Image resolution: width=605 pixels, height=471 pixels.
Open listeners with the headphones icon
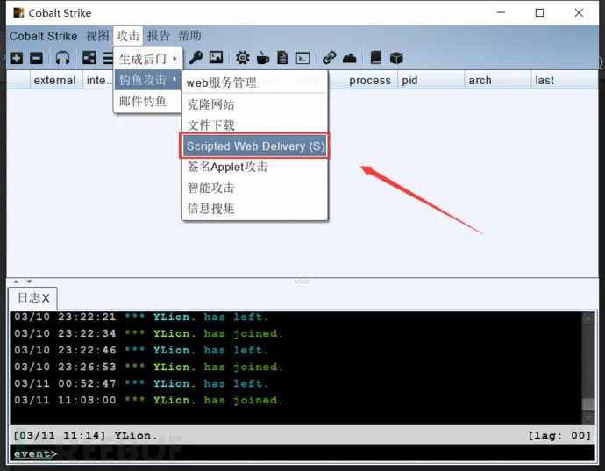pos(62,58)
